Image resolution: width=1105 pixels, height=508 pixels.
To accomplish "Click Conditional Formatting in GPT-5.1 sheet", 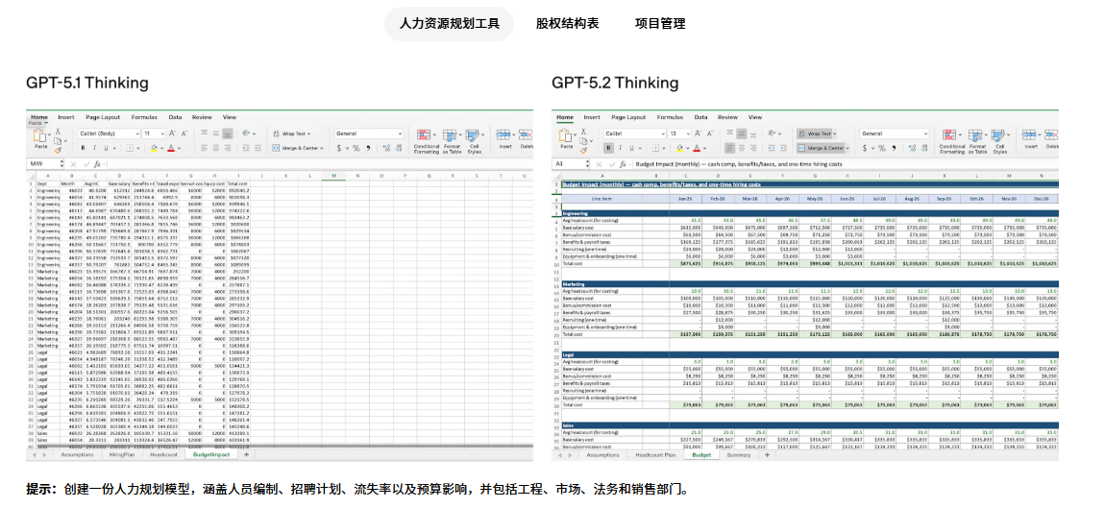I will (x=427, y=141).
